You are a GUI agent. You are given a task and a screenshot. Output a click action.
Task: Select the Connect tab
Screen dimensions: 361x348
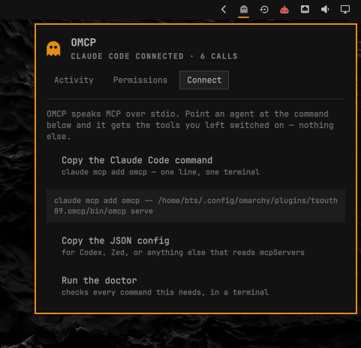(x=204, y=80)
